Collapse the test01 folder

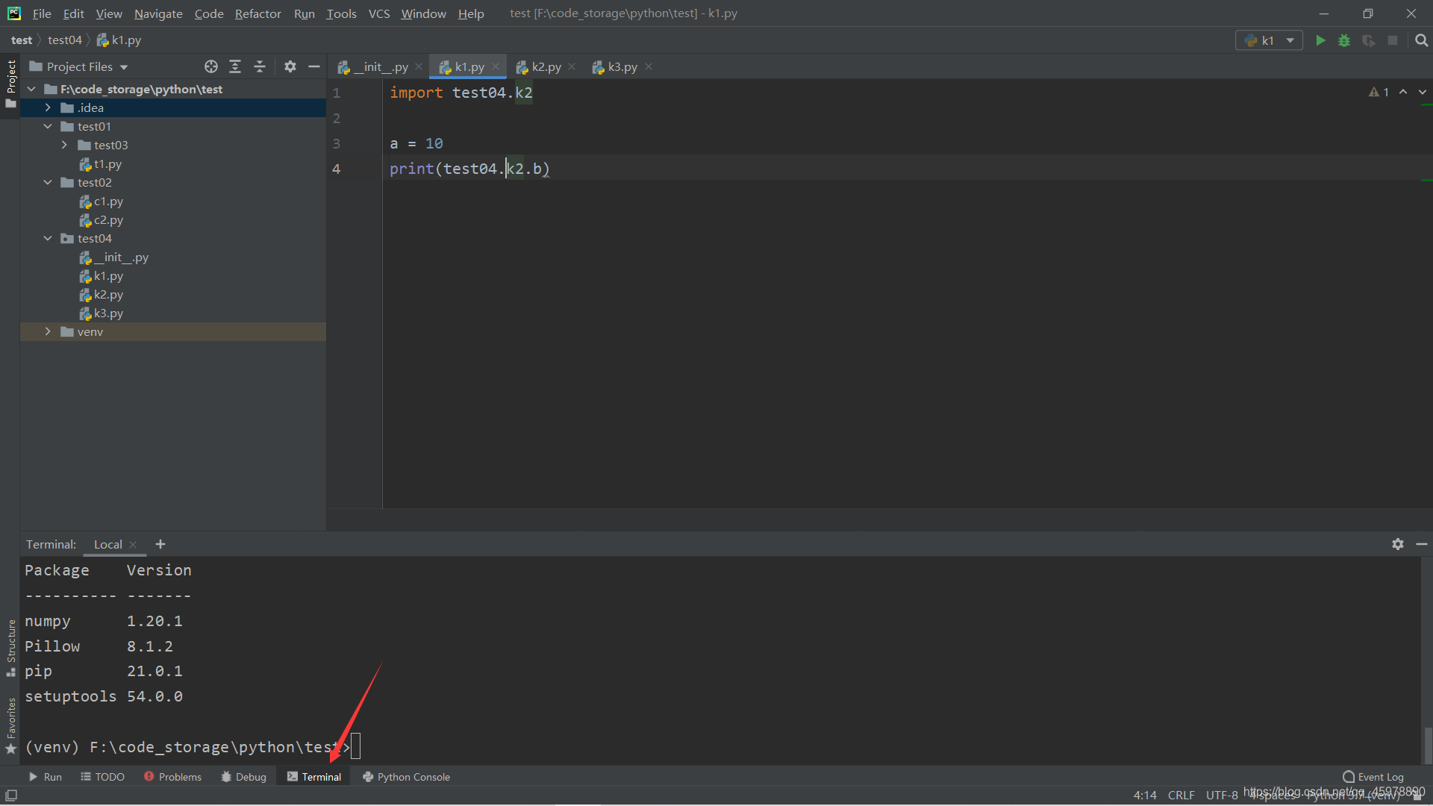coord(48,126)
